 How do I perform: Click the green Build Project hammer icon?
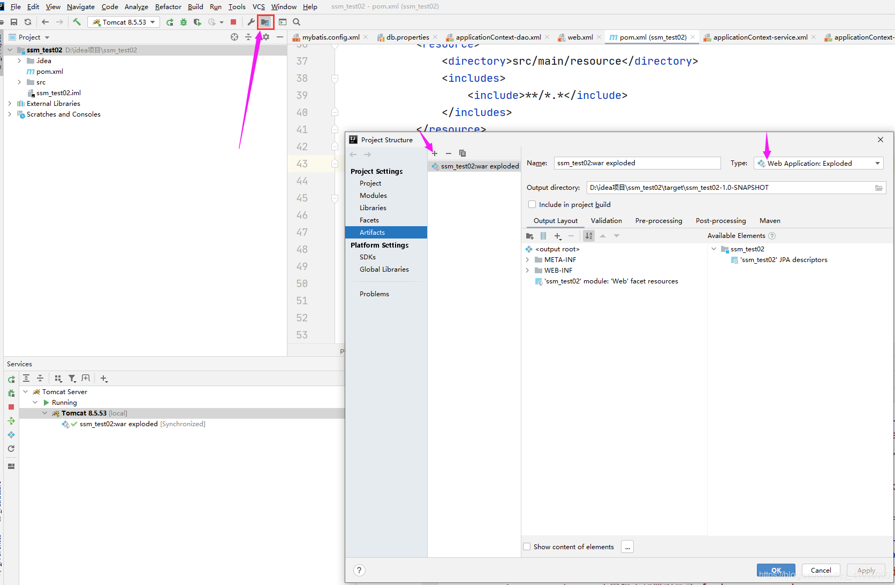coord(77,22)
